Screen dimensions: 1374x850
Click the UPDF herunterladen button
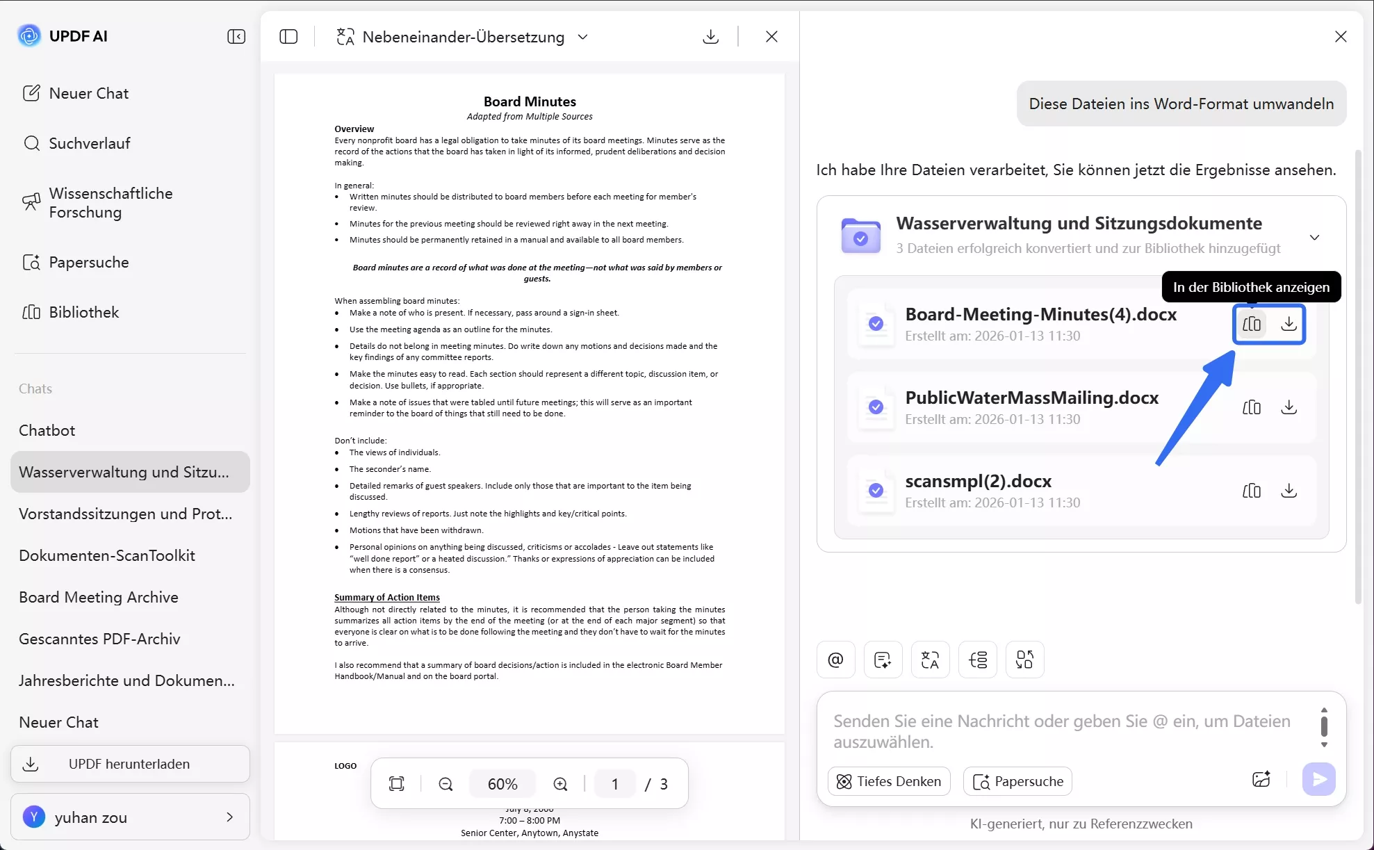pyautogui.click(x=130, y=764)
